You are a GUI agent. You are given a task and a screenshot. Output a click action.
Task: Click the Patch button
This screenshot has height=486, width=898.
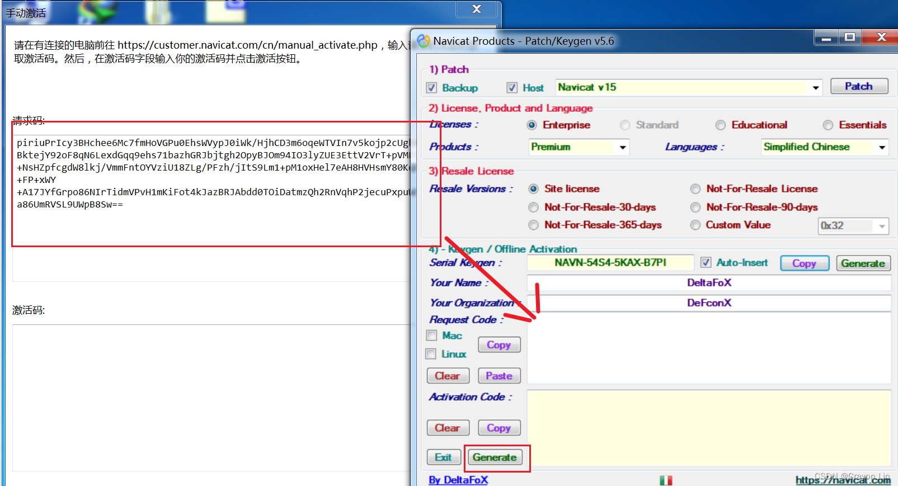click(859, 86)
